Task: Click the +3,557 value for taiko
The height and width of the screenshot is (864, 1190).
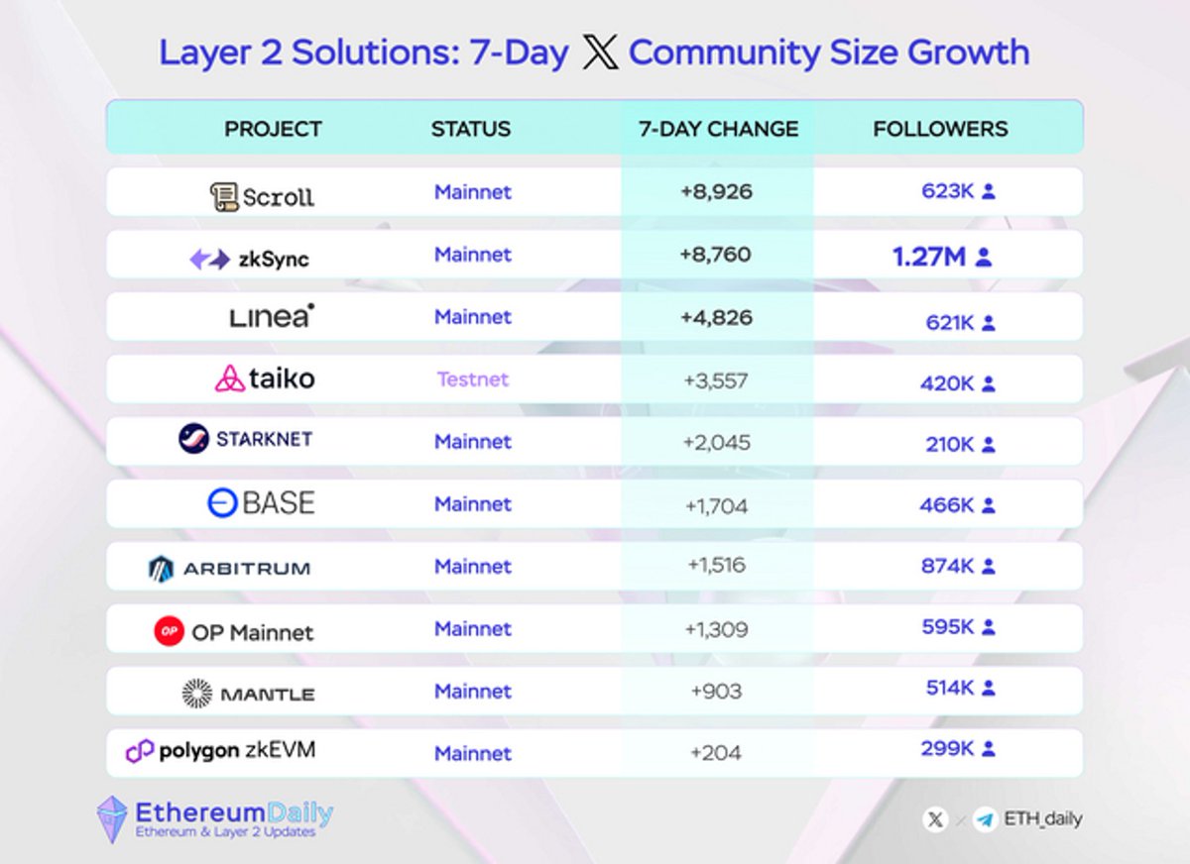Action: click(x=716, y=381)
